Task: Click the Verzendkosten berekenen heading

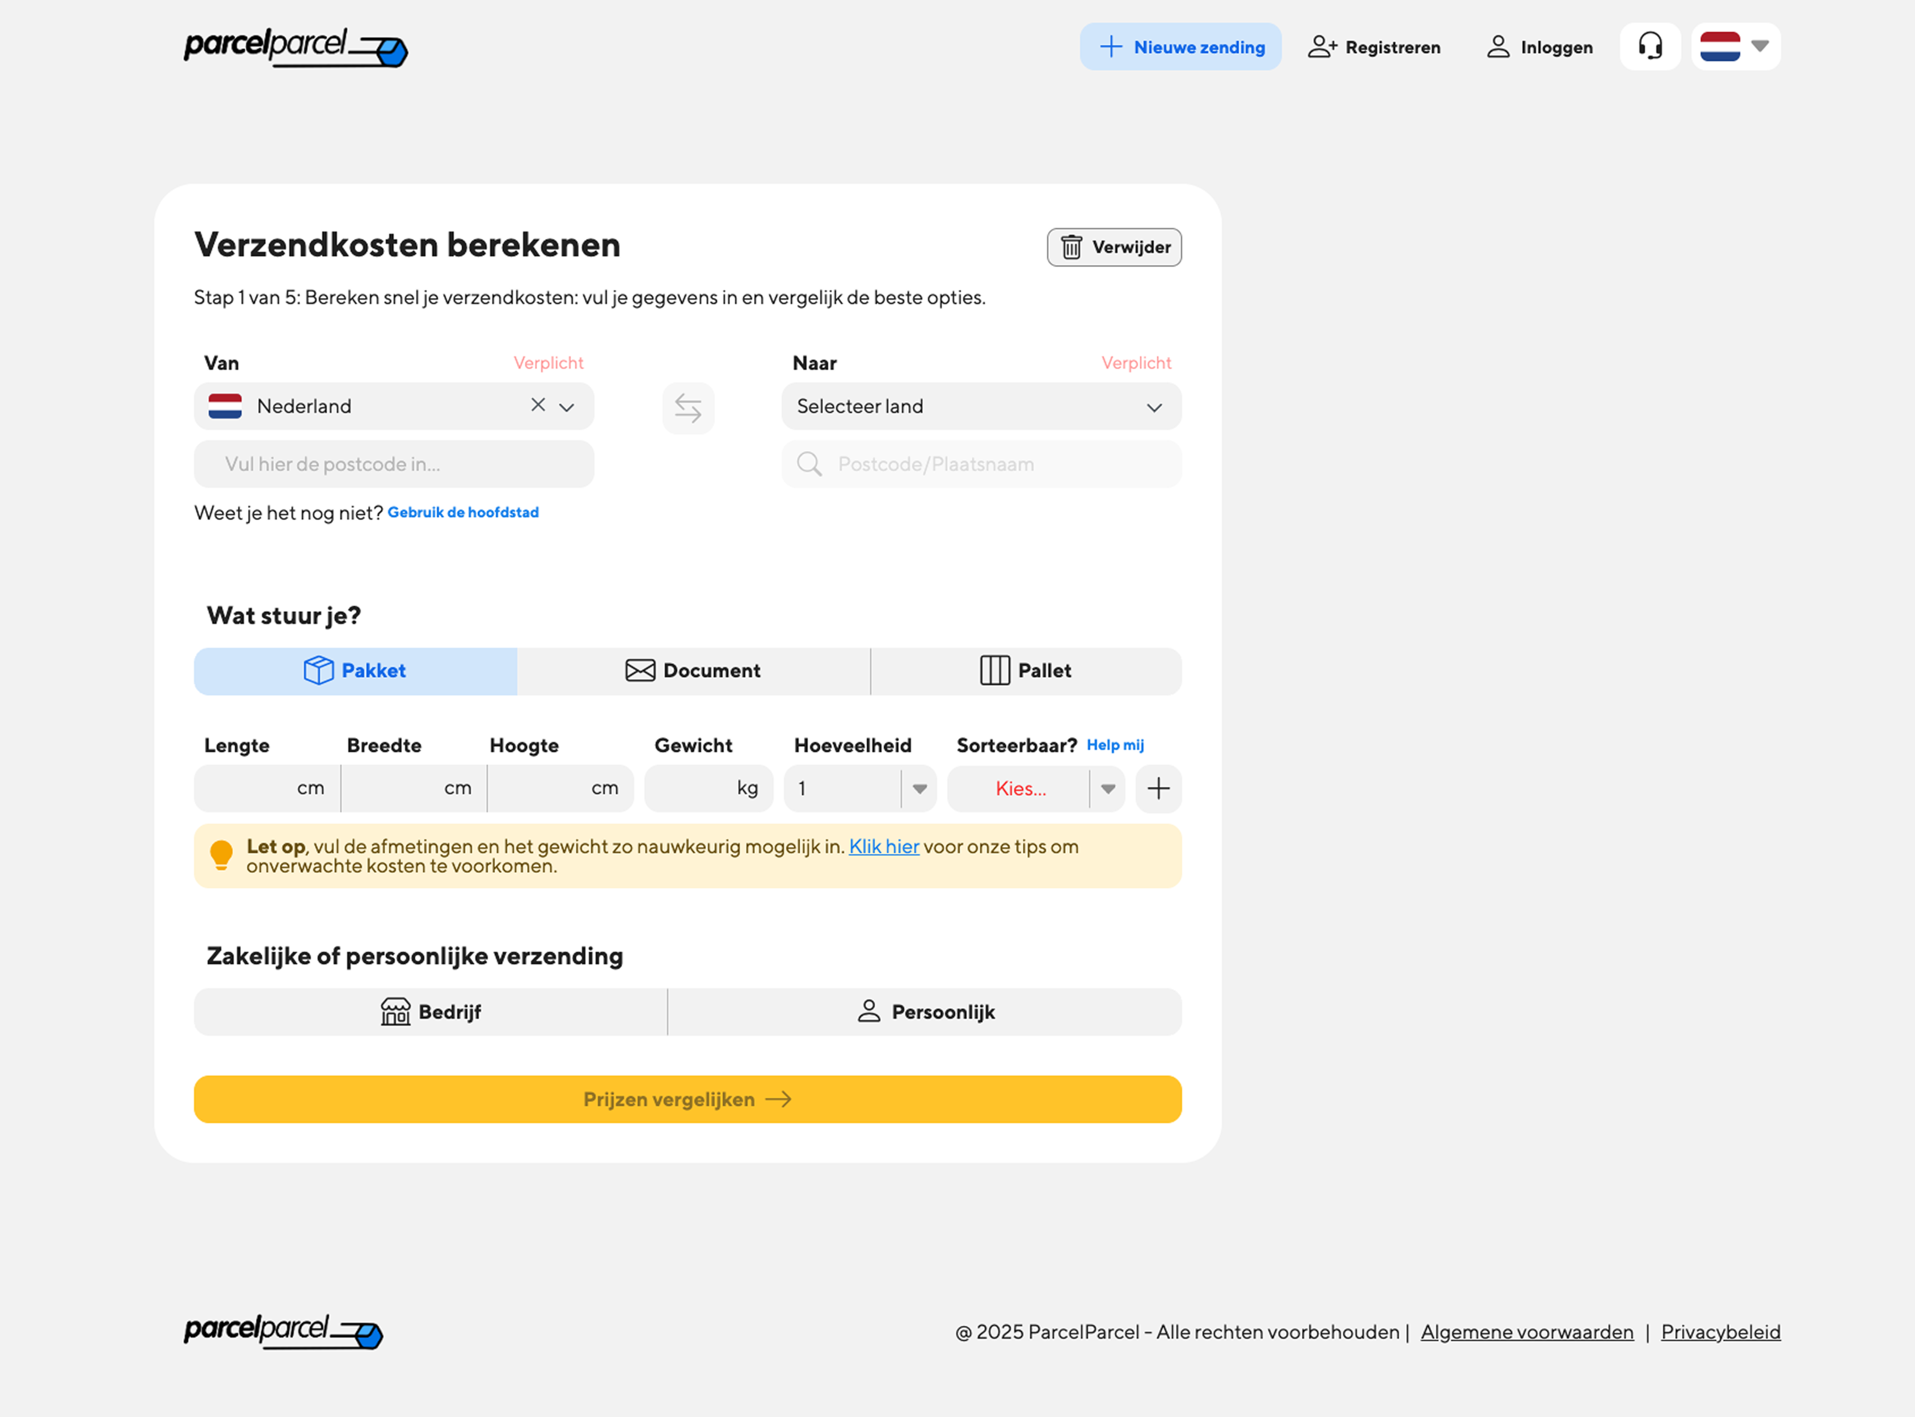Action: coord(407,245)
